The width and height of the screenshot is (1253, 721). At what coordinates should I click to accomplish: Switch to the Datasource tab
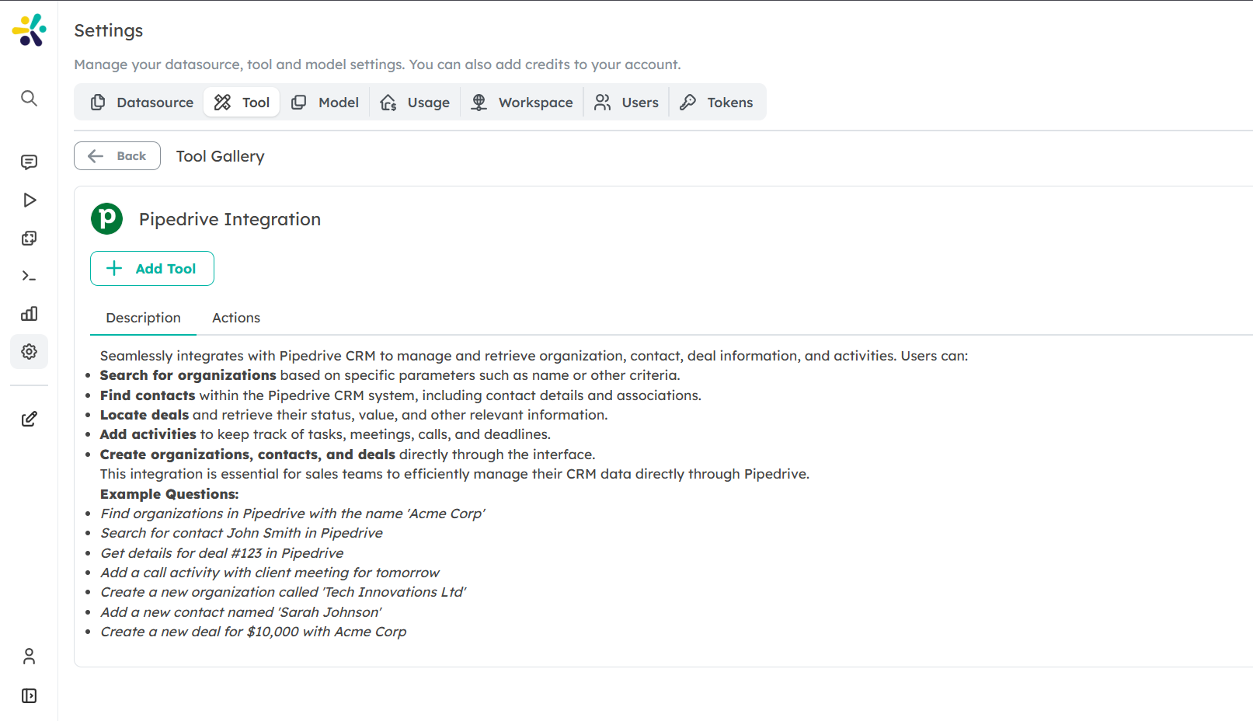(x=142, y=103)
